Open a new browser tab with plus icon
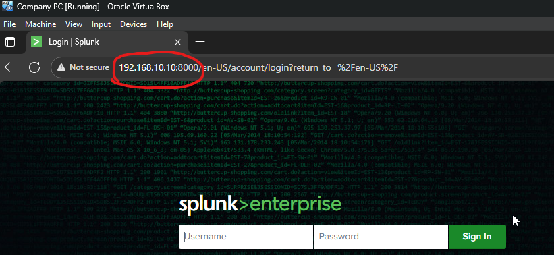 (200, 42)
